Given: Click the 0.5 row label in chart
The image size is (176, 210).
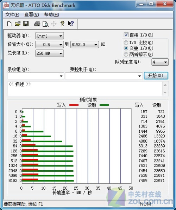Looking at the screenshot, I should pyautogui.click(x=18, y=112).
